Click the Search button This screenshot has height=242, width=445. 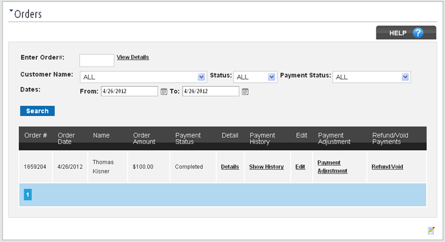(37, 111)
